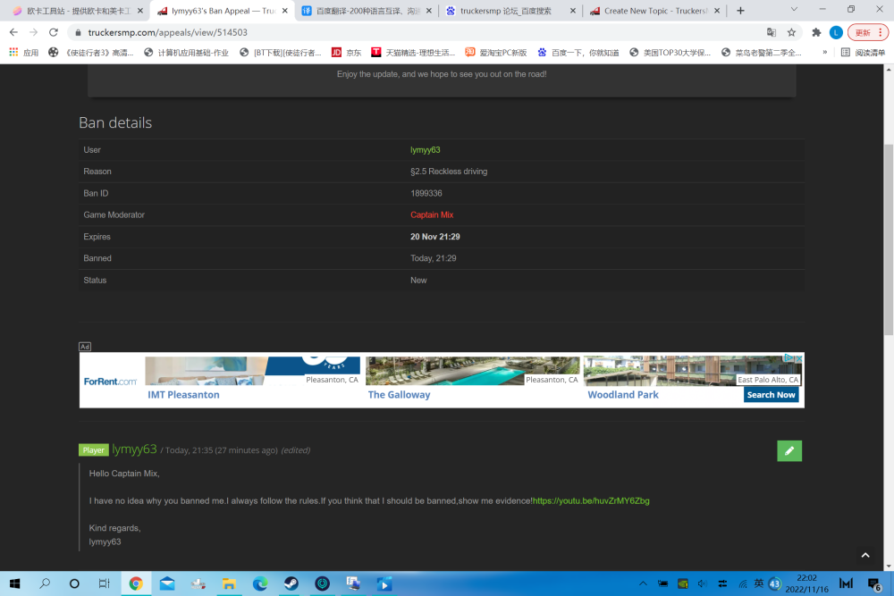This screenshot has height=596, width=894.
Task: Click the green edit pencil button
Action: [789, 451]
